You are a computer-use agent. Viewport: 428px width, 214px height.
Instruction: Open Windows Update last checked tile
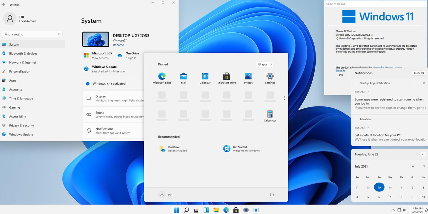[x=104, y=69]
